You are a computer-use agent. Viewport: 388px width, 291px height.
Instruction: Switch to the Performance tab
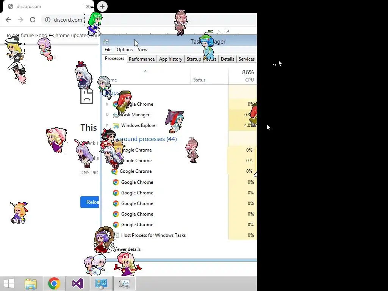pyautogui.click(x=142, y=59)
